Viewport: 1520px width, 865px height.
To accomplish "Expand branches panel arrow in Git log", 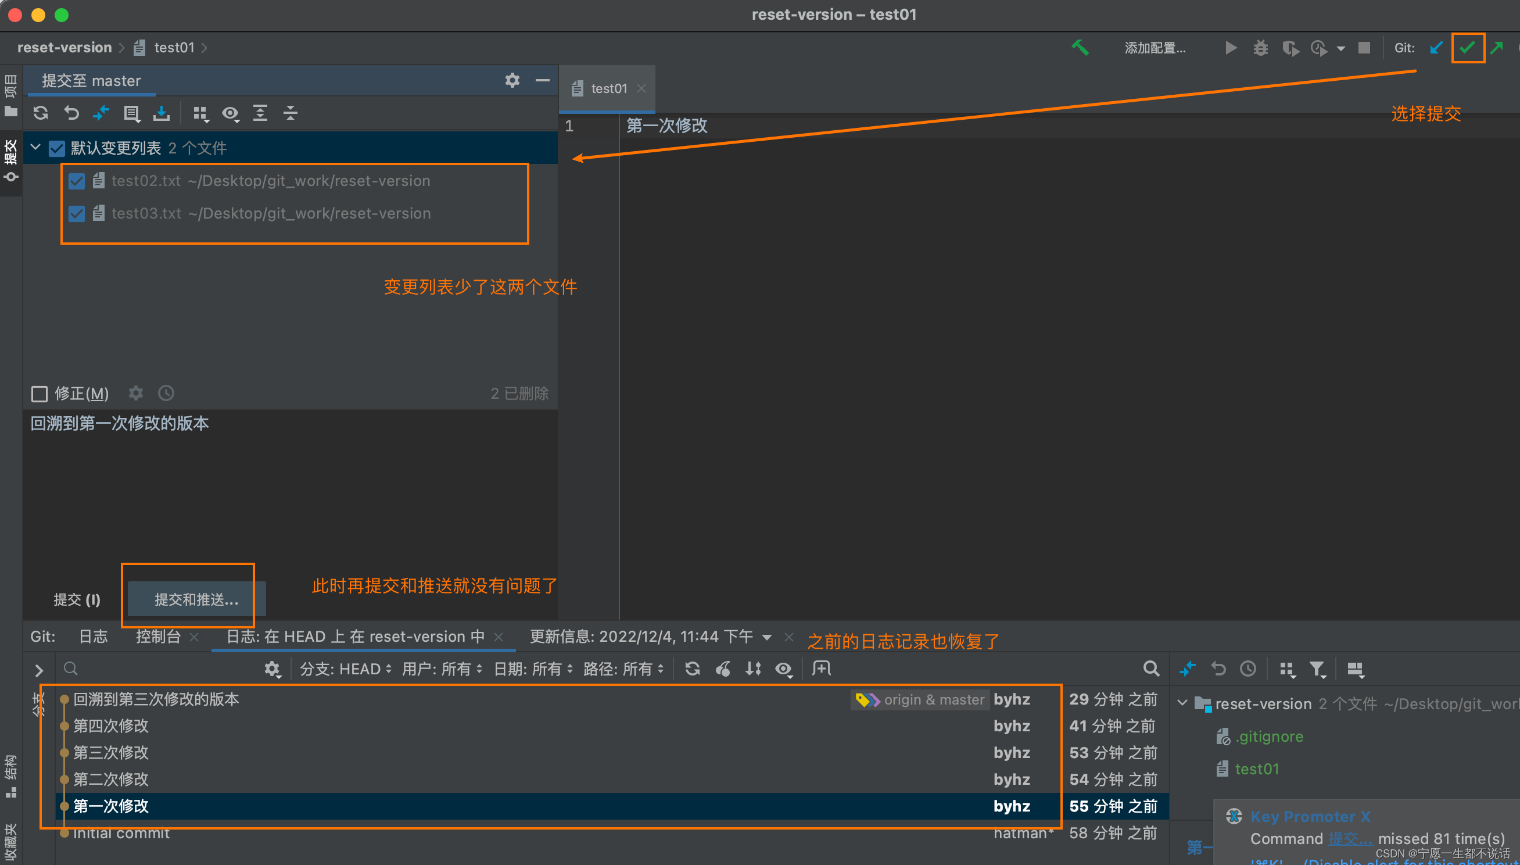I will pos(39,670).
